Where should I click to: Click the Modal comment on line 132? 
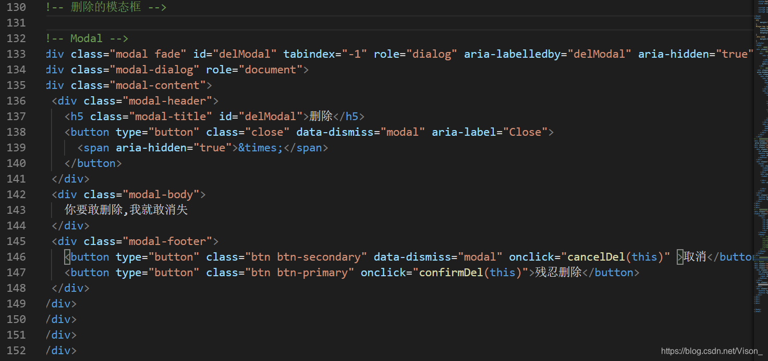tap(87, 38)
